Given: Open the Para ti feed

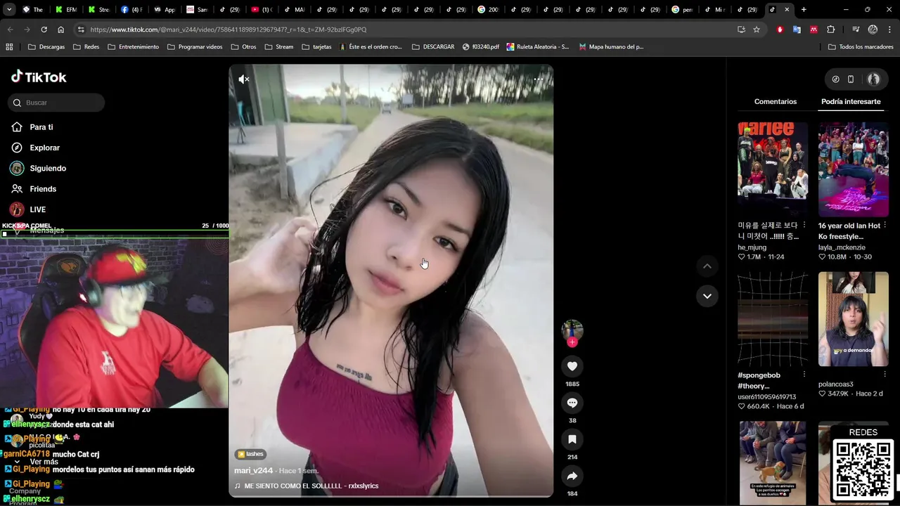Looking at the screenshot, I should point(41,127).
